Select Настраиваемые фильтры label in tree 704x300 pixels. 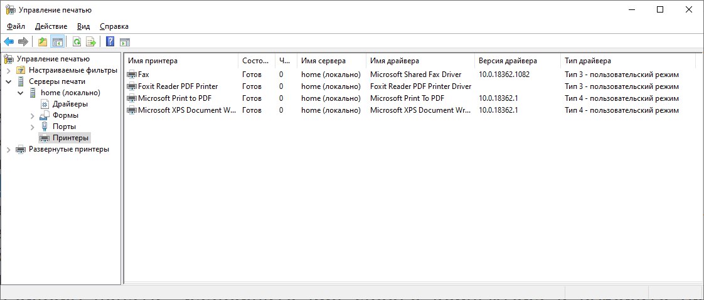point(73,70)
